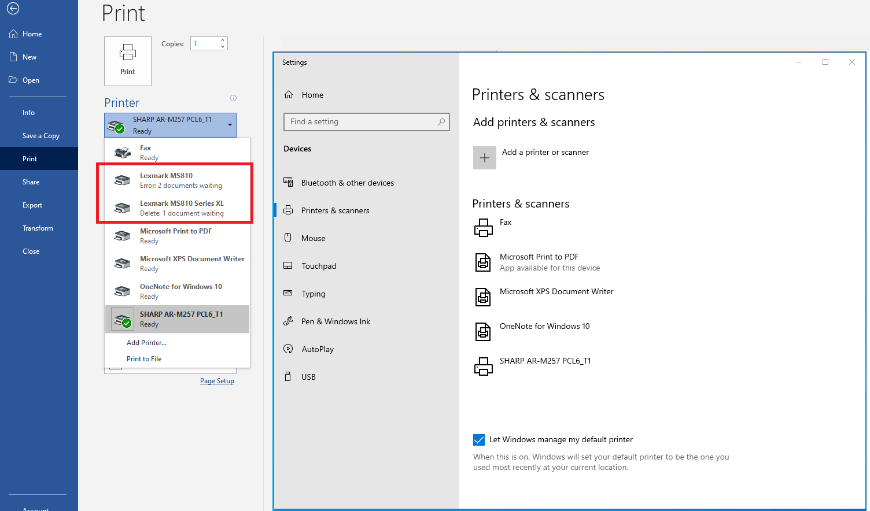Image resolution: width=870 pixels, height=511 pixels.
Task: Click SHARP AR-M257 PCL6_T1 icon in Settings list
Action: click(x=484, y=366)
